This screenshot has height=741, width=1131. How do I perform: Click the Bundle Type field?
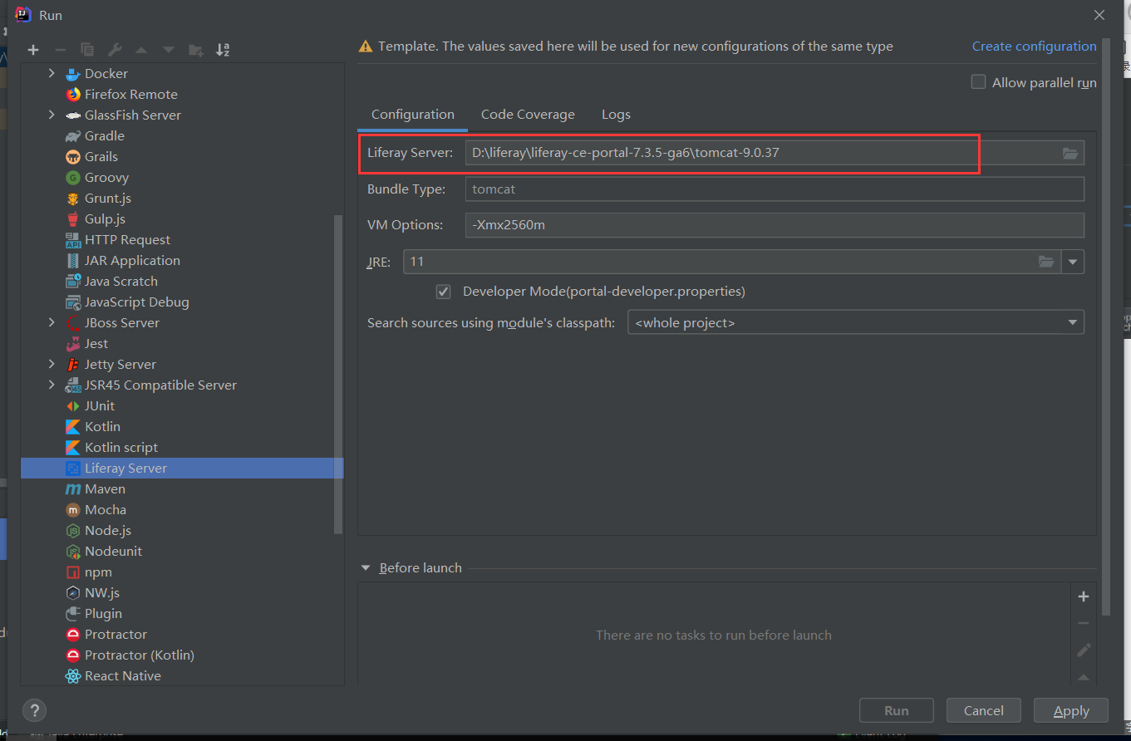tap(774, 189)
